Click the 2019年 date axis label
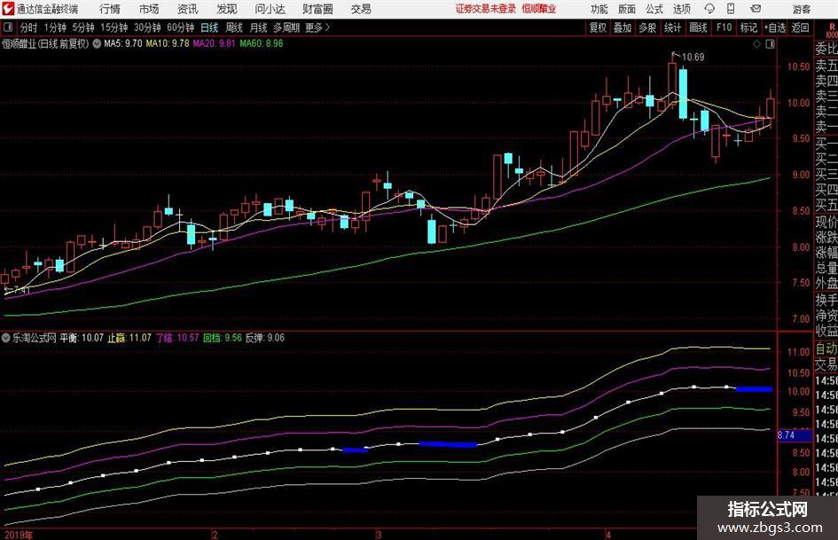This screenshot has height=540, width=838. click(x=18, y=535)
